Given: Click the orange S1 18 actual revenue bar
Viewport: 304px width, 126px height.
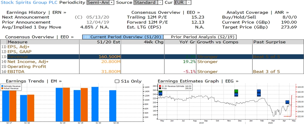Looking at the screenshot, I should pos(31,108).
